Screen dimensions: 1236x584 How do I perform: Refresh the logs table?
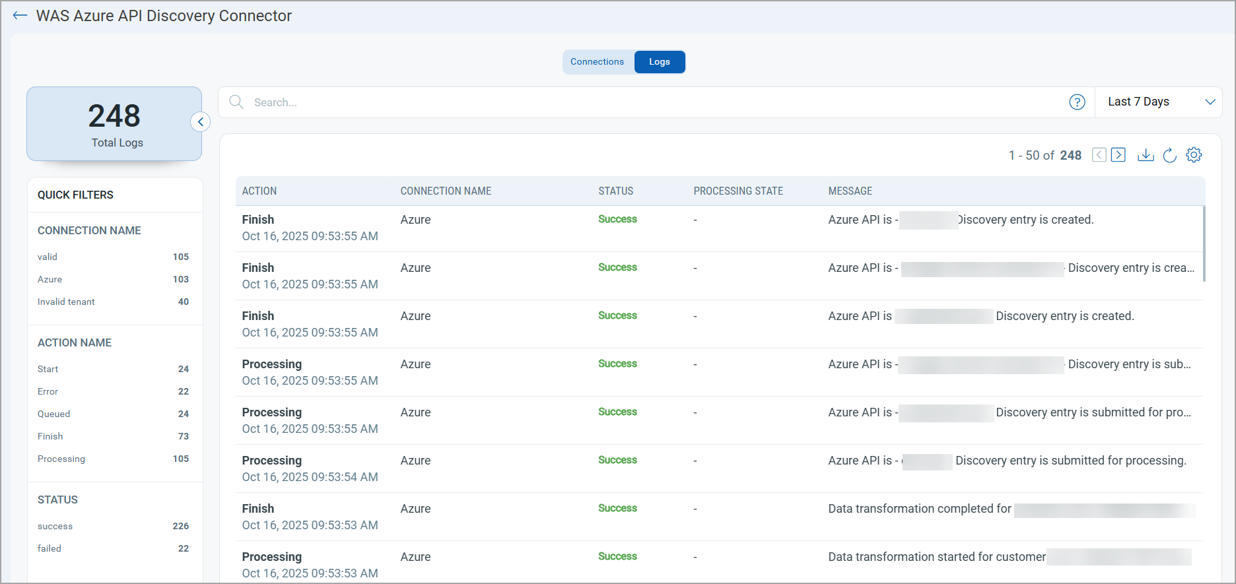1169,155
